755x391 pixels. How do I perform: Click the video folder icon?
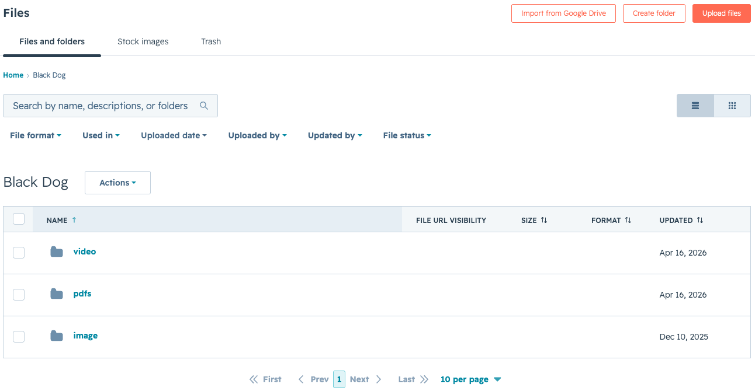click(x=57, y=252)
